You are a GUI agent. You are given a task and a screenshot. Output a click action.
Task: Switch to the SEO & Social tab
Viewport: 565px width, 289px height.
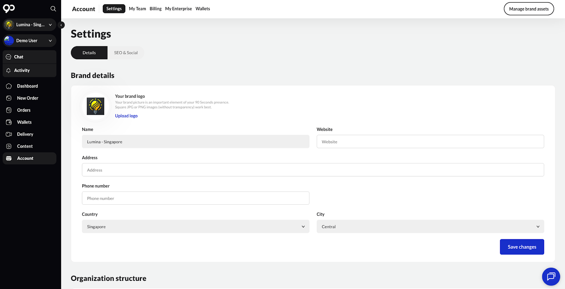click(x=126, y=53)
